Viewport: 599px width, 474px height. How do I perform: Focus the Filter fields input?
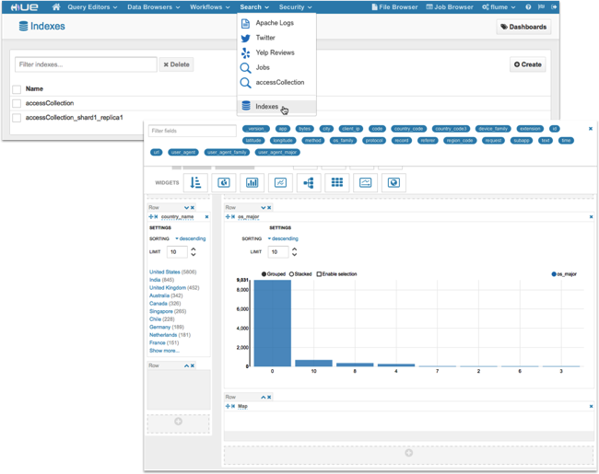(x=193, y=131)
